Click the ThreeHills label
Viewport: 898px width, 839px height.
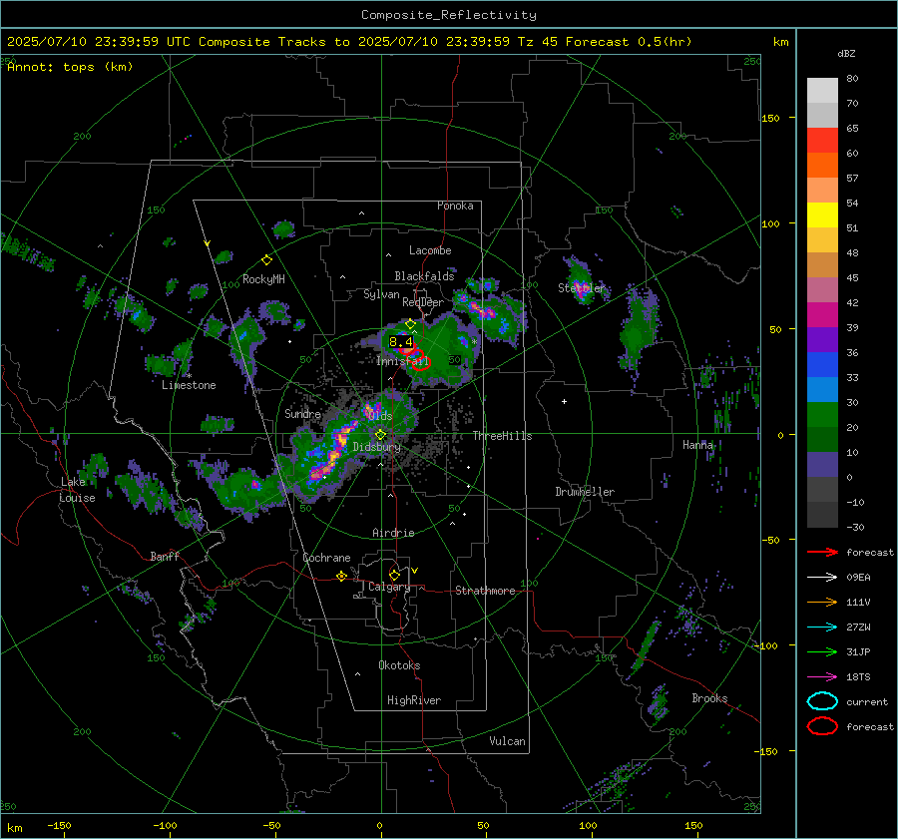[502, 436]
